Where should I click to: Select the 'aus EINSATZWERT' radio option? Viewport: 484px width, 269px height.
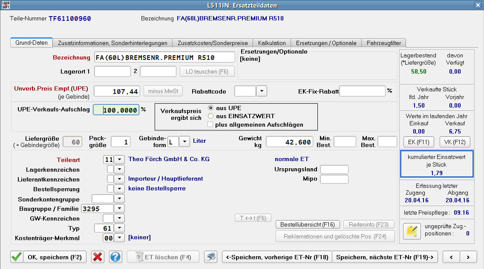click(210, 116)
